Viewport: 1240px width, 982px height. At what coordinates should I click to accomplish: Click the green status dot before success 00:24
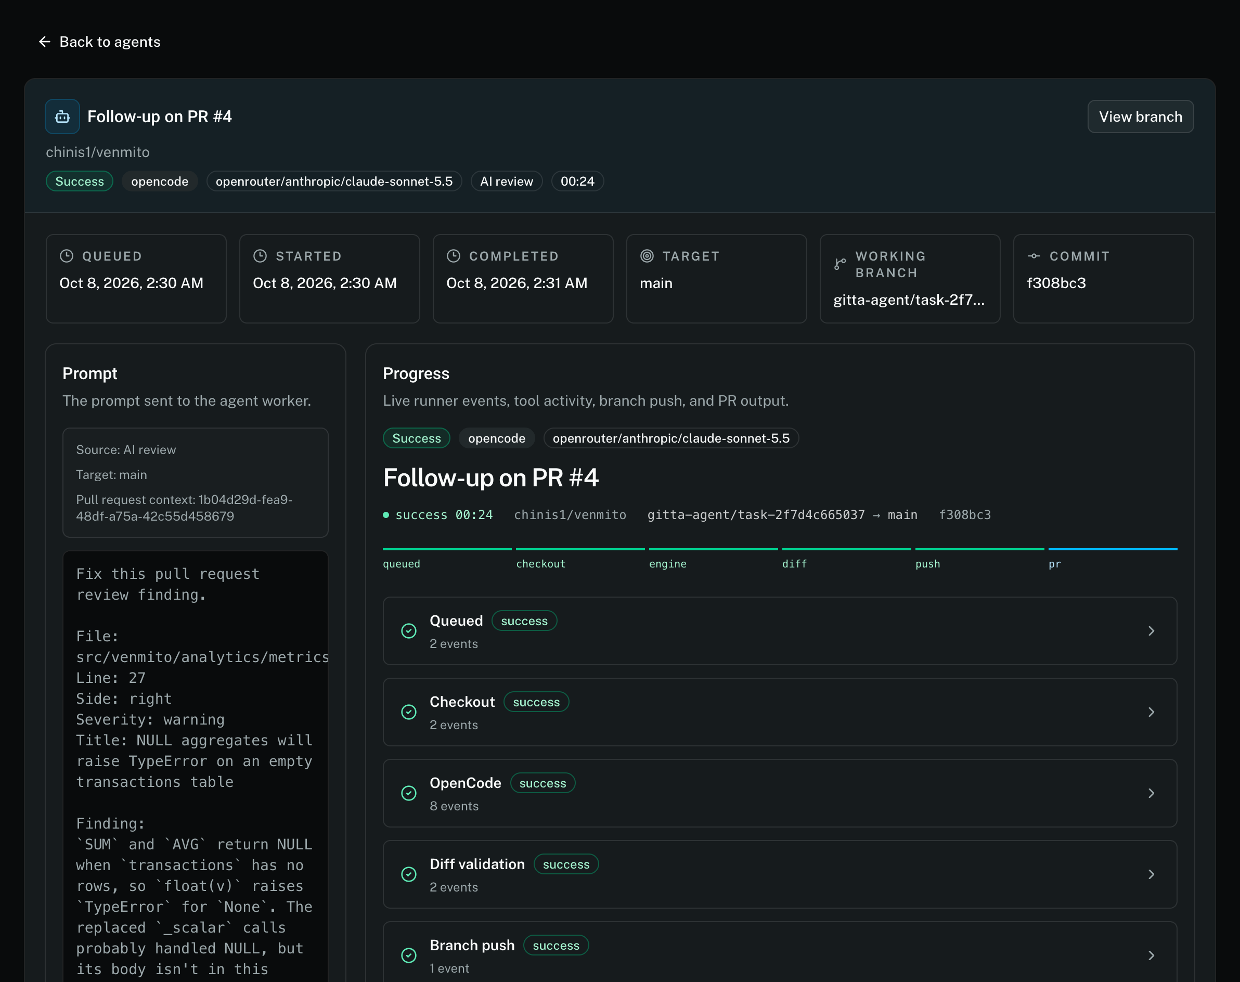tap(386, 515)
